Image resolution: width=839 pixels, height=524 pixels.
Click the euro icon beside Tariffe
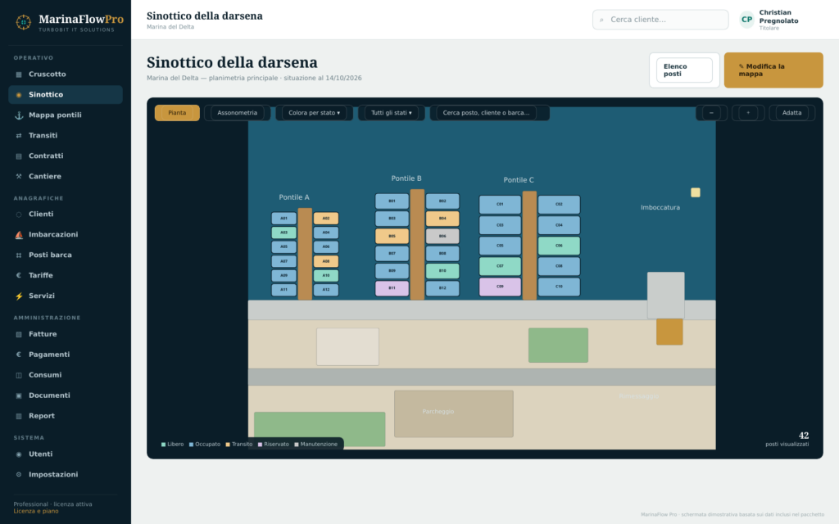[x=19, y=275]
